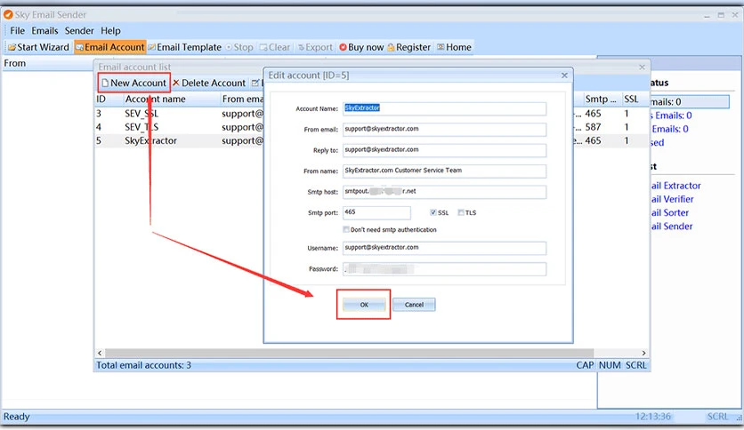Viewport: 744px width, 430px height.
Task: Click the Smtp port input field
Action: pyautogui.click(x=376, y=212)
